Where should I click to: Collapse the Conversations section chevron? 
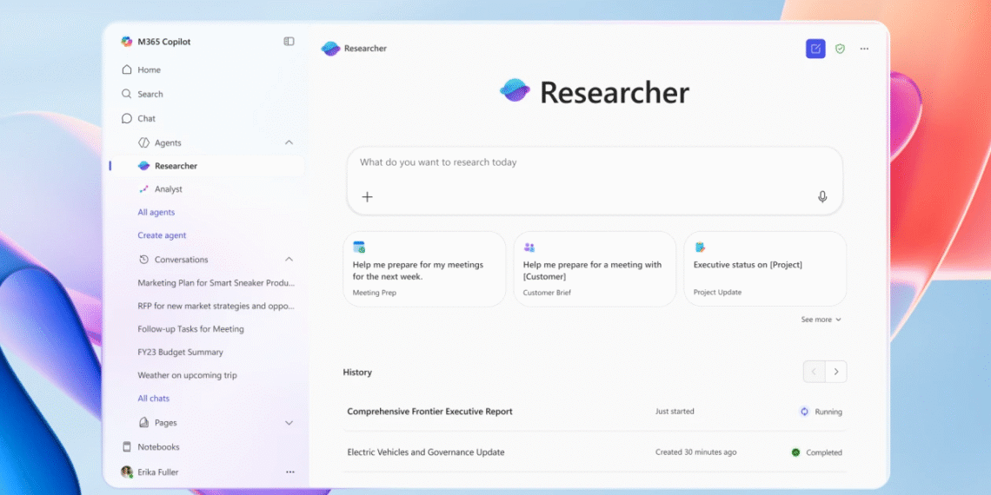pyautogui.click(x=289, y=260)
